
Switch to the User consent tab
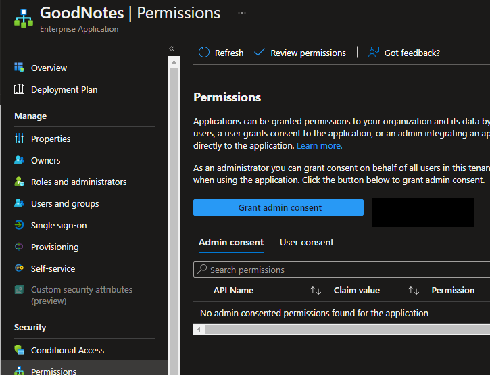(x=307, y=242)
